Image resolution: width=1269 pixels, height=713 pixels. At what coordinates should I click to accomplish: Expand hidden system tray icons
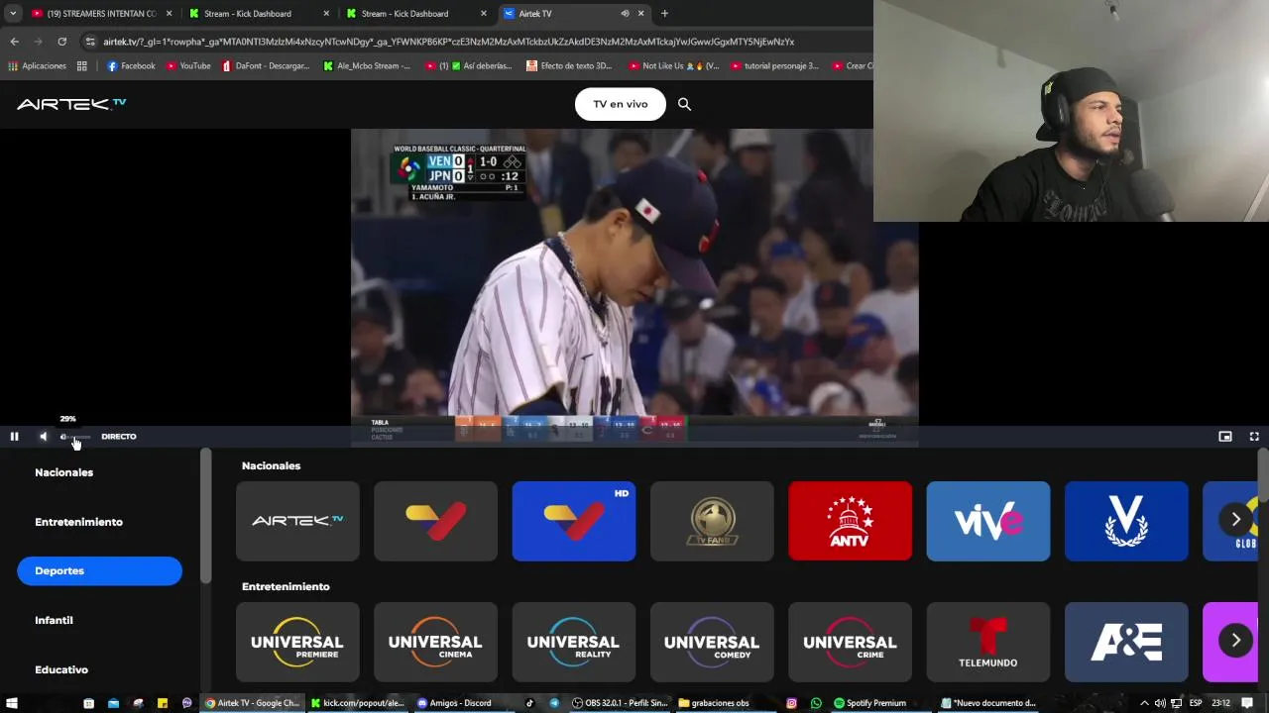pyautogui.click(x=1146, y=703)
